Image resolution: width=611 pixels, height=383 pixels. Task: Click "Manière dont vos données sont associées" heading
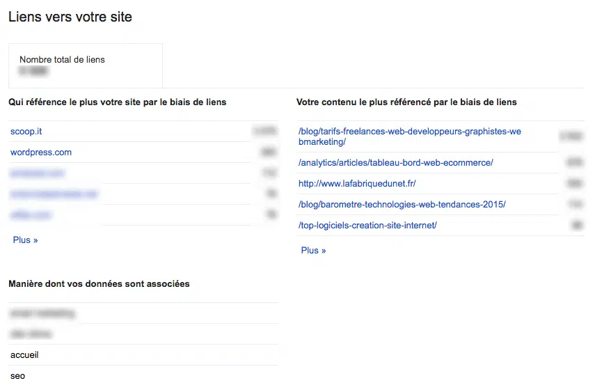[x=99, y=284]
